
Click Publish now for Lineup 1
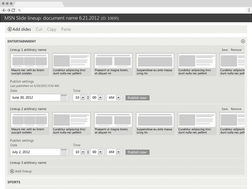[137, 98]
